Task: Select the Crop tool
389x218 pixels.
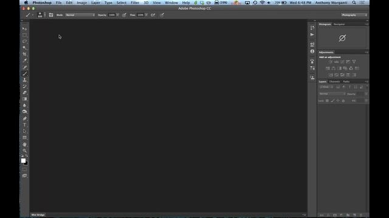Action: coord(24,54)
